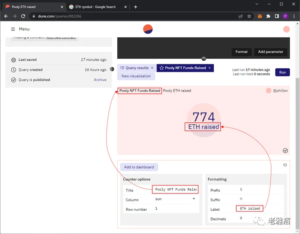Click the check circle beside Query is published
This screenshot has height=234, width=300.
point(14,80)
